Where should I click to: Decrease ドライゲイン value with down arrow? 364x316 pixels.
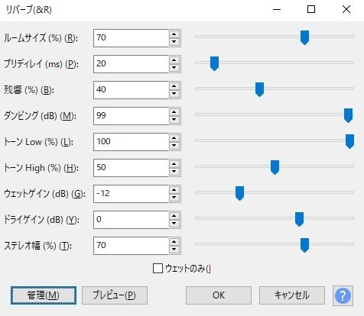coord(174,224)
